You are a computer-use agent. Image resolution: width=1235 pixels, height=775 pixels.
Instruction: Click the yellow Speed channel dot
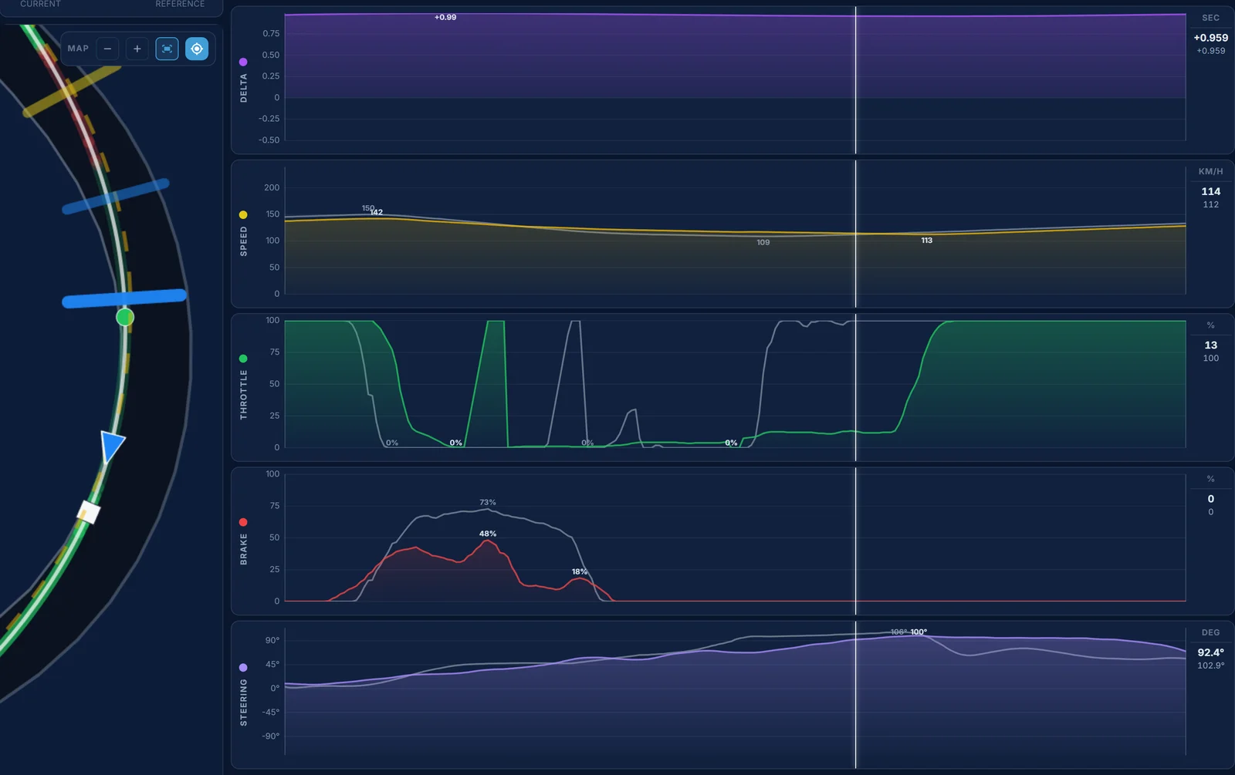[x=243, y=214]
